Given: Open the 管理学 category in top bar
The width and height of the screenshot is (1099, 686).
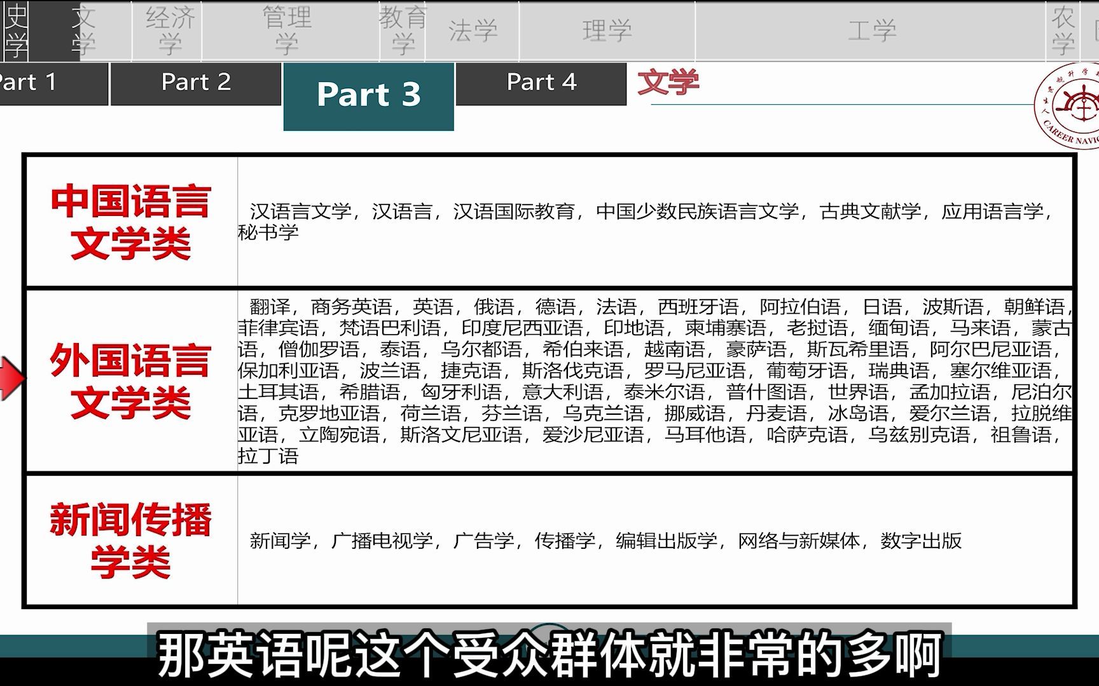Looking at the screenshot, I should 287,31.
